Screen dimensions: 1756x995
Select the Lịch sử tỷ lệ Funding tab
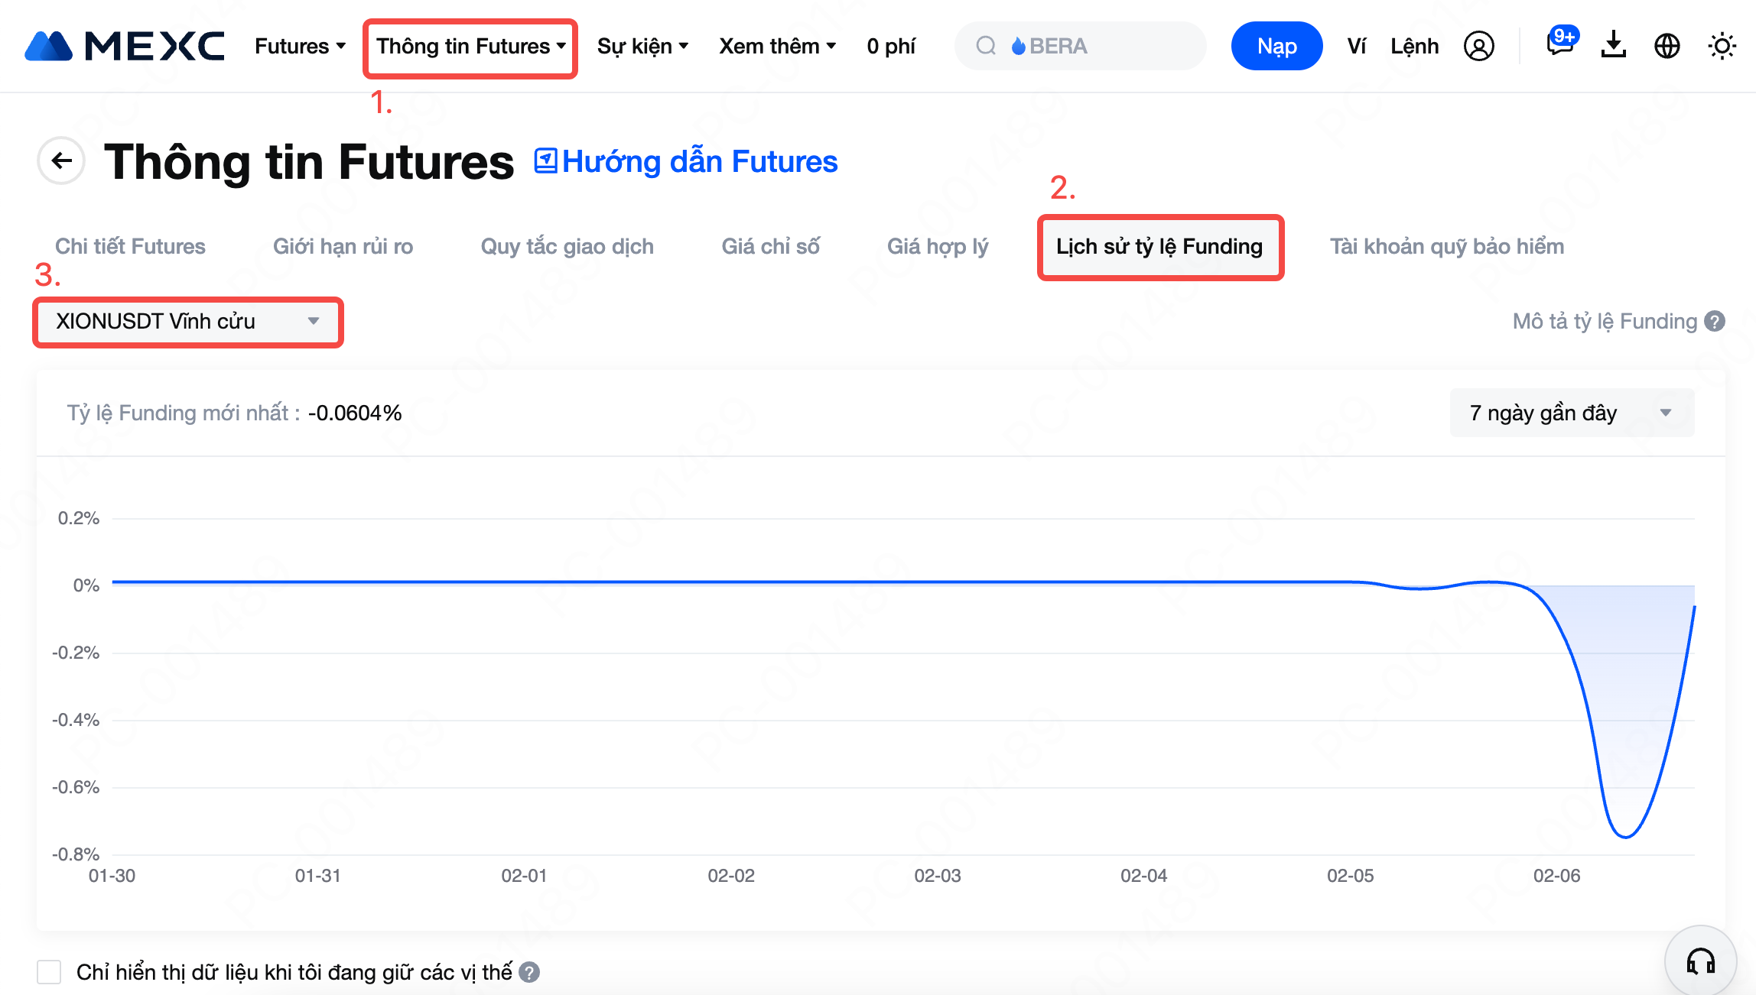click(x=1159, y=246)
